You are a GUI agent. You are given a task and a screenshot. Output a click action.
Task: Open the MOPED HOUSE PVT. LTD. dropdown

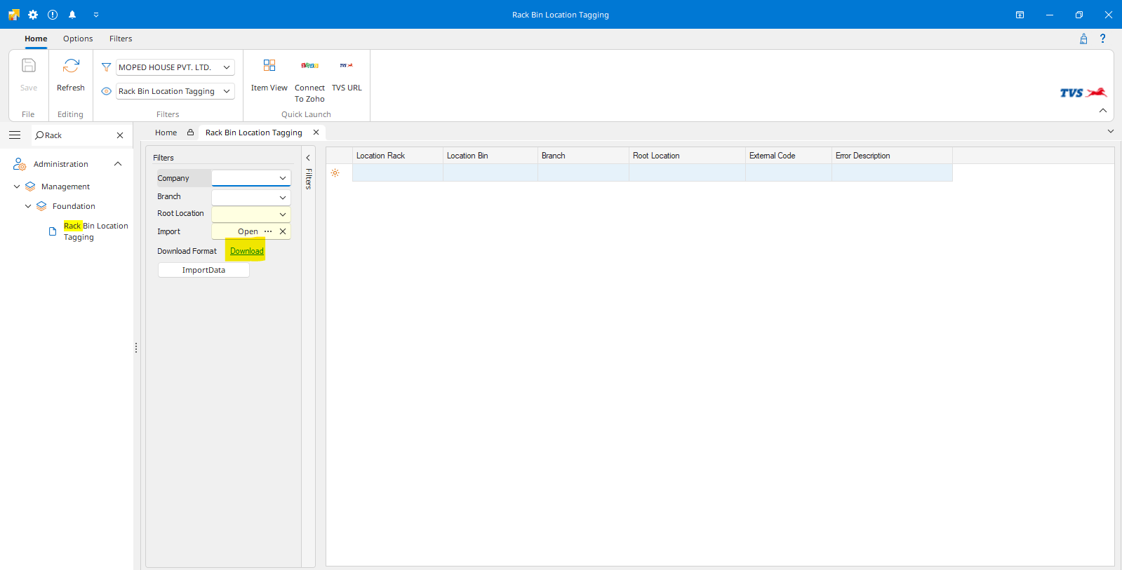coord(227,67)
